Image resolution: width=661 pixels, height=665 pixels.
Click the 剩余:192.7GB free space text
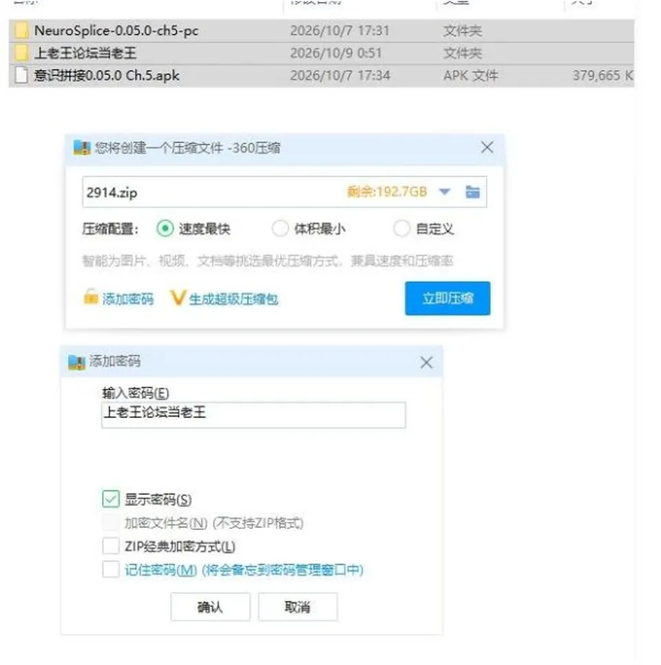tap(387, 191)
